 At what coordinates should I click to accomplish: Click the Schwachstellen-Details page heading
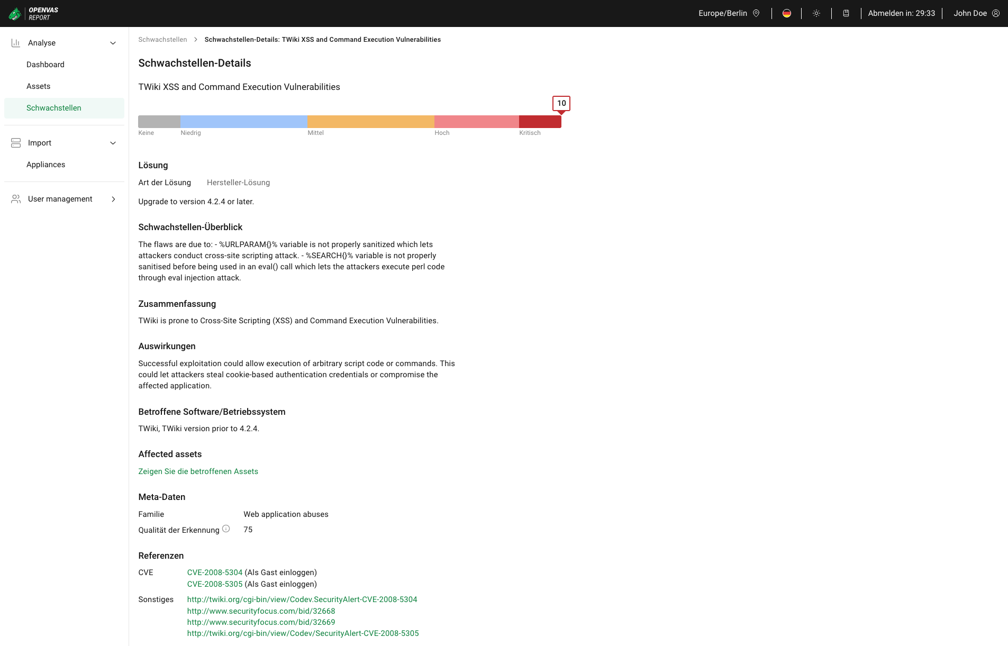tap(195, 63)
